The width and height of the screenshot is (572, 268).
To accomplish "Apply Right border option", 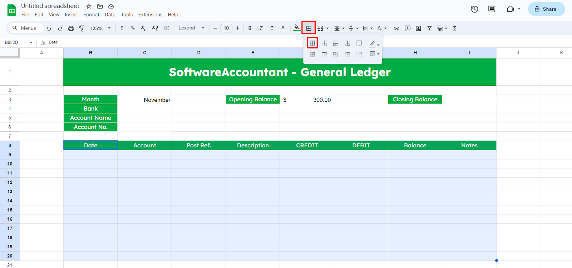I will point(336,55).
